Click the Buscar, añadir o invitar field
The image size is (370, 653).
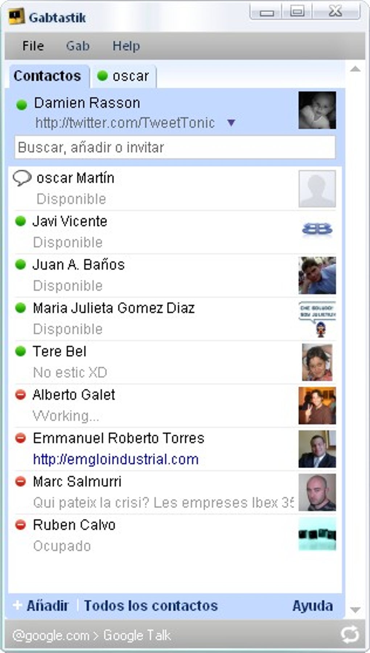[175, 147]
